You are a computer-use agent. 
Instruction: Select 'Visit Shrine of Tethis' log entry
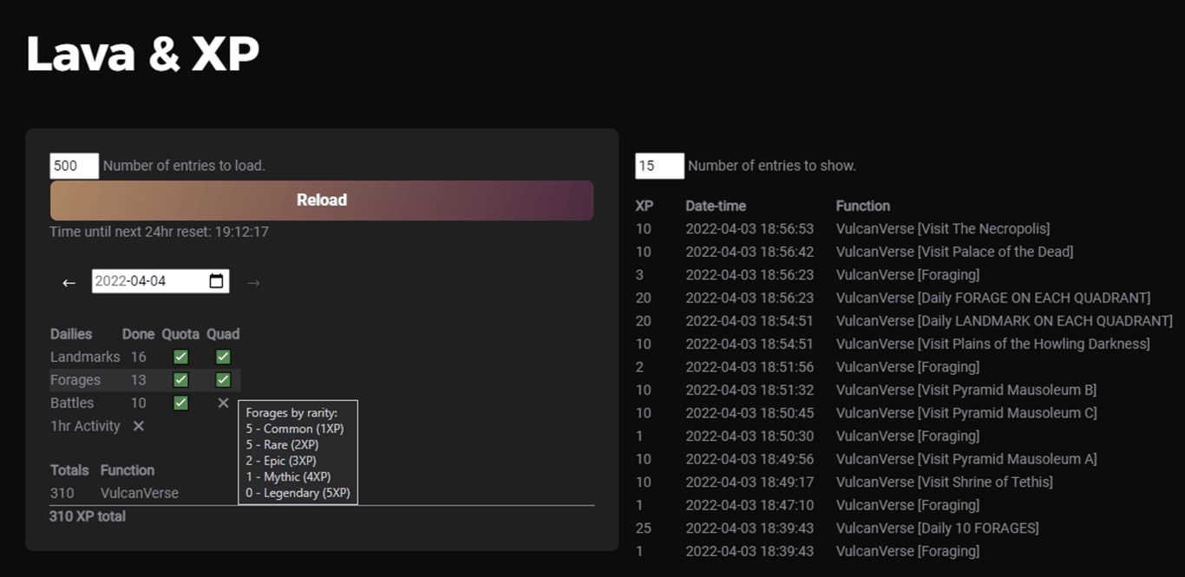945,482
